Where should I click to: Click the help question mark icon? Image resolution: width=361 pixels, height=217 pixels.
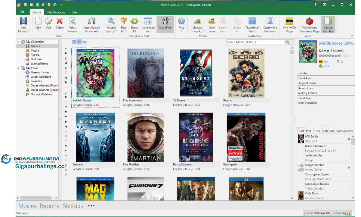point(316,5)
